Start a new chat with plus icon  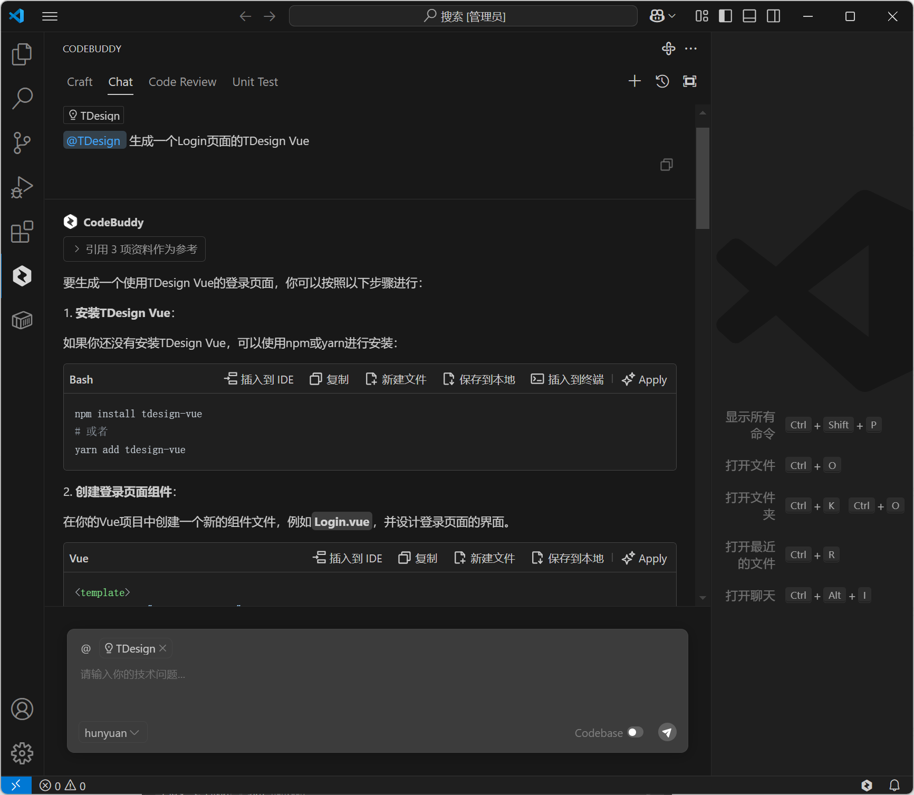(634, 81)
